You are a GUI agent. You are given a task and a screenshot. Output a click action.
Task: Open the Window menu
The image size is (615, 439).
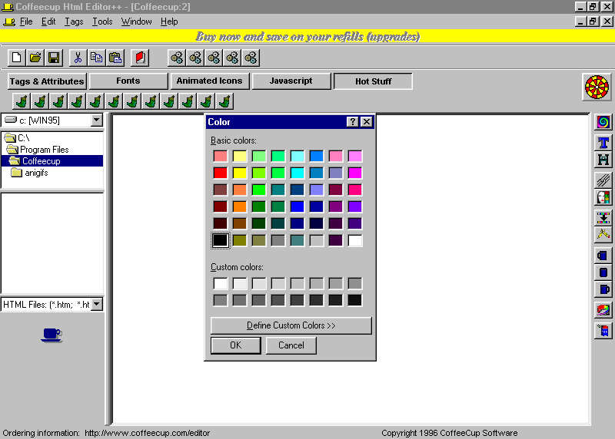coord(136,21)
